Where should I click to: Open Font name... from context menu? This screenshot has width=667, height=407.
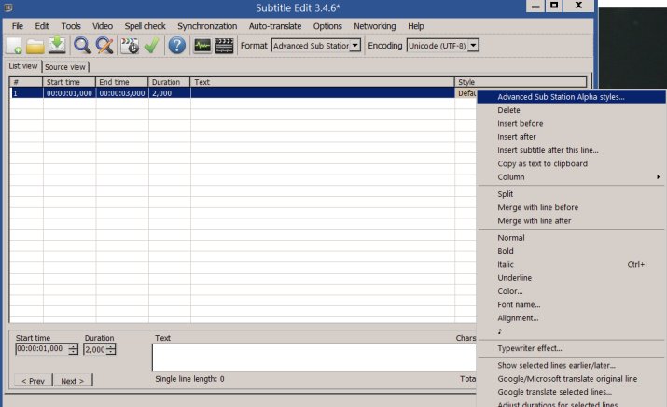[x=571, y=305]
